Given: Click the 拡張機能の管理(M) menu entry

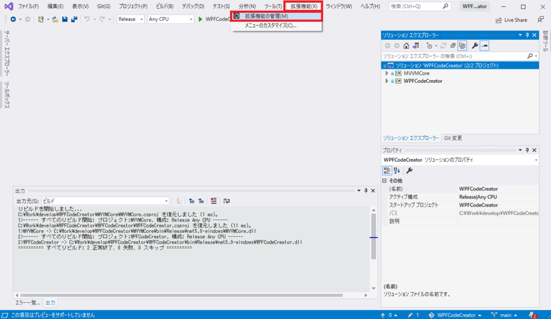Looking at the screenshot, I should (x=276, y=16).
